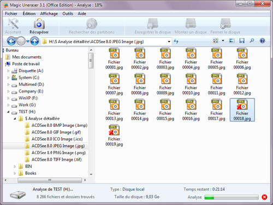This screenshot has width=273, height=205.
Task: Open the Outils menu
Action: point(68,14)
